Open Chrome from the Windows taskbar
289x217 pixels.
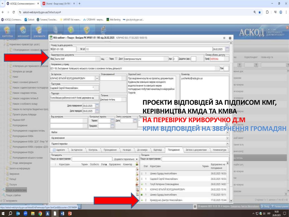coord(40,214)
